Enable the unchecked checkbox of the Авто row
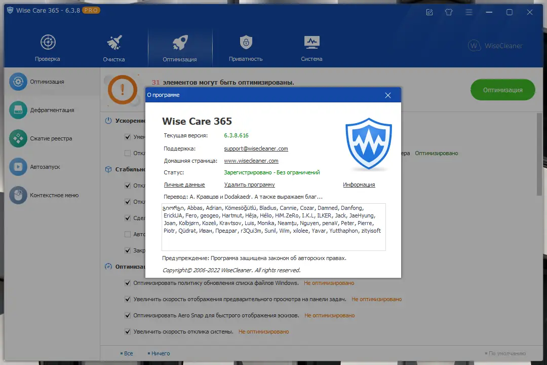547x365 pixels. [x=128, y=234]
